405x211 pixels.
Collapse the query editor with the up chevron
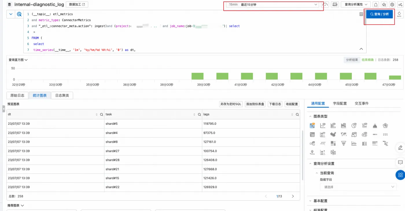pyautogui.click(x=361, y=49)
